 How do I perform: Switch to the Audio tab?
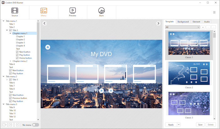[x=207, y=22]
